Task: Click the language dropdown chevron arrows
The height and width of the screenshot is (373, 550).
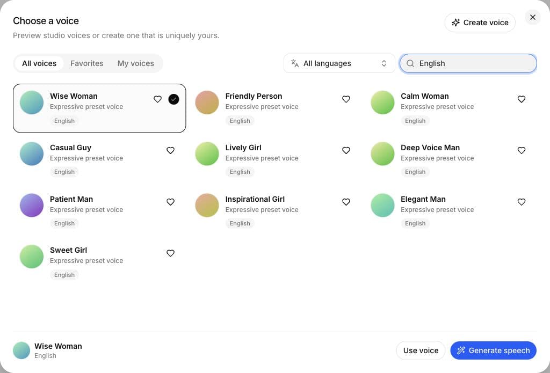Action: tap(383, 63)
